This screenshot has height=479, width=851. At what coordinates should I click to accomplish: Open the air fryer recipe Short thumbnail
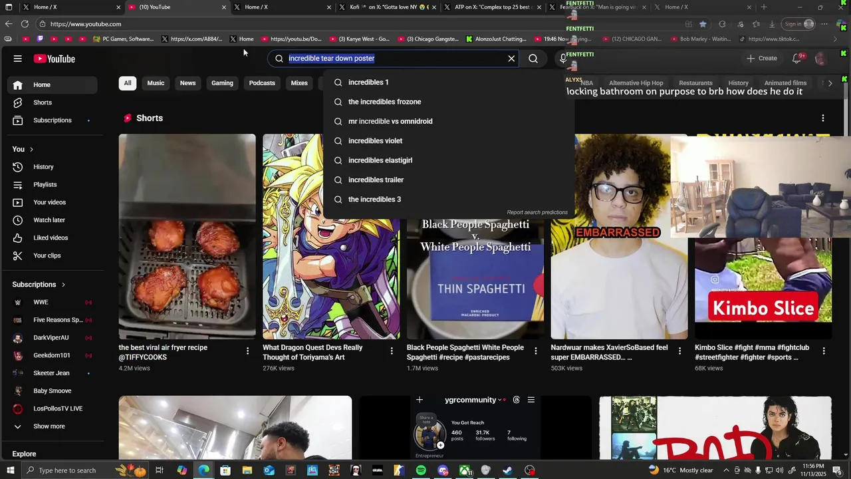coord(187,237)
